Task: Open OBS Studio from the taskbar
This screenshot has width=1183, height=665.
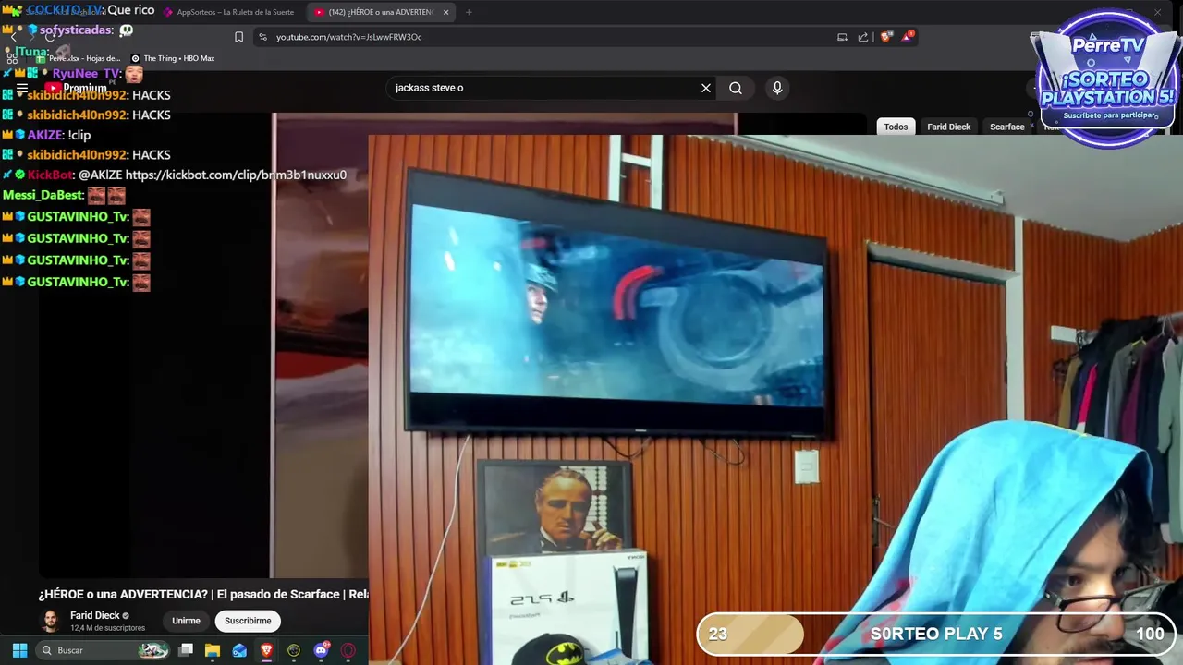Action: (294, 650)
